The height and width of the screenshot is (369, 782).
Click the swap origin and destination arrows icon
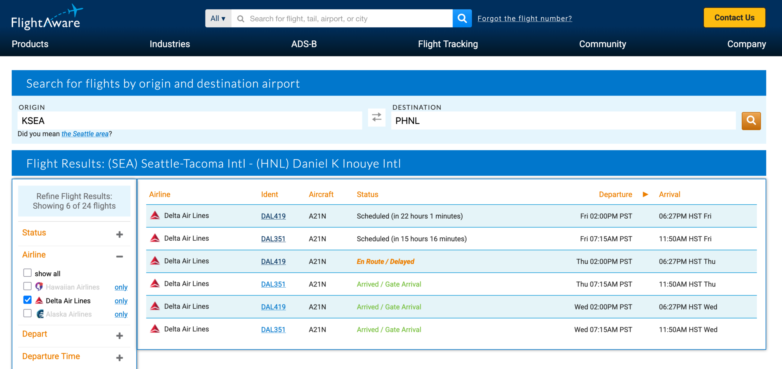tap(377, 117)
